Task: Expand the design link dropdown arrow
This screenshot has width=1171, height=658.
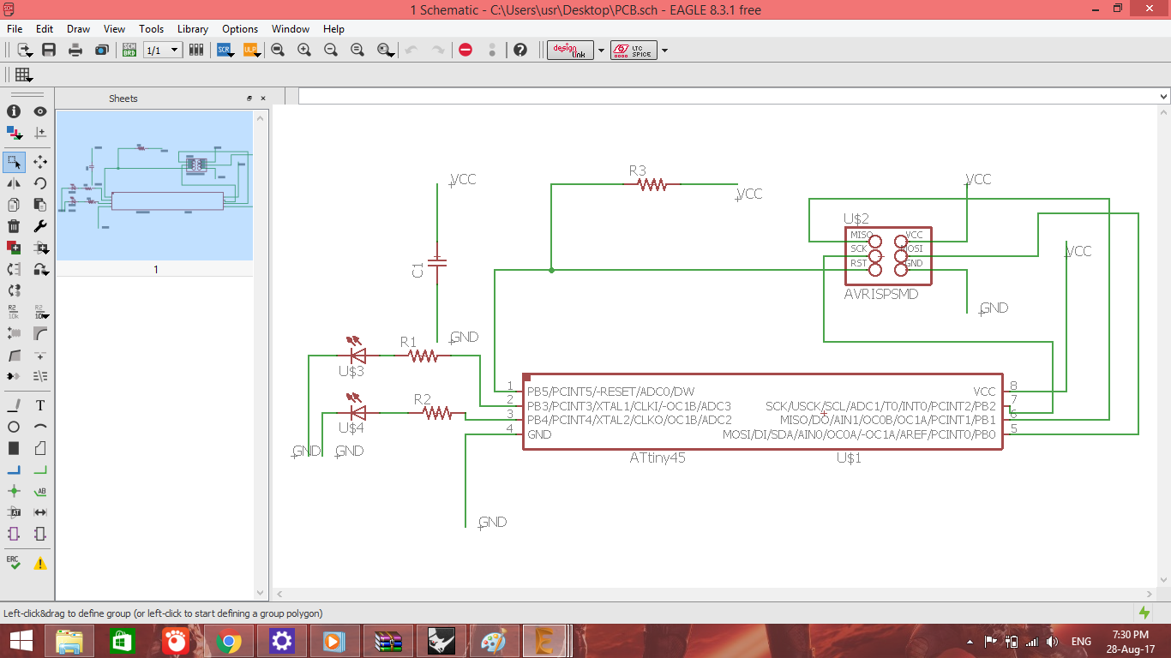Action: click(601, 51)
